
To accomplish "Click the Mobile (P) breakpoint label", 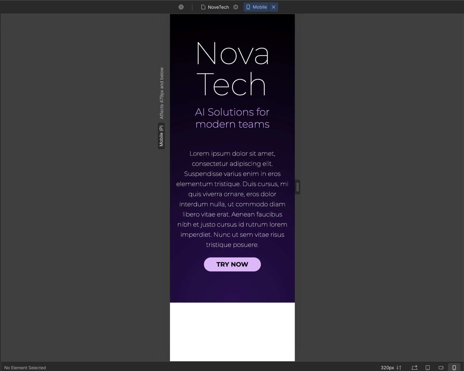I will [x=161, y=136].
